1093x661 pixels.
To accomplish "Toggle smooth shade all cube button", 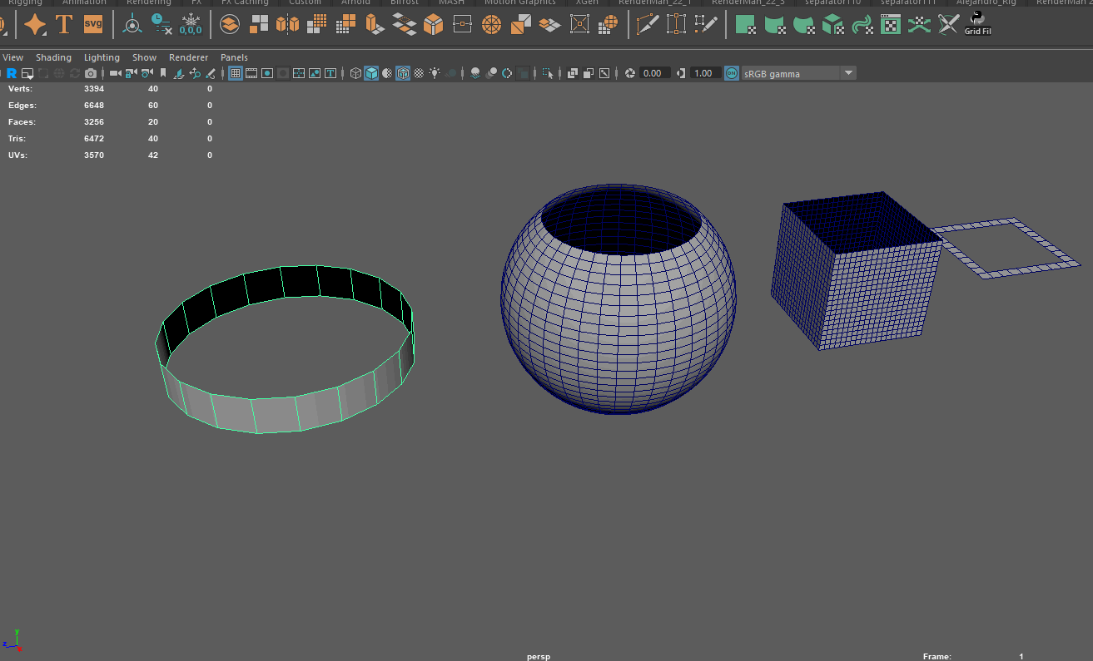I will click(x=371, y=73).
